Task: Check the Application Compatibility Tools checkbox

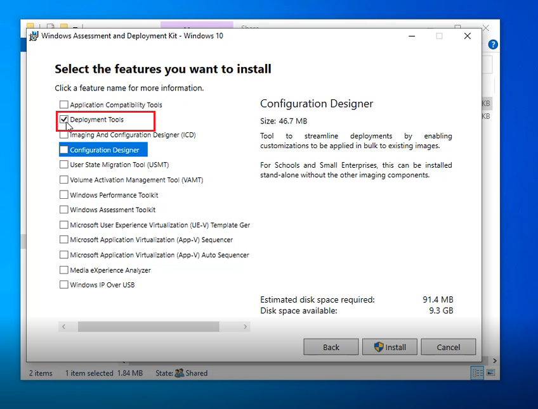Action: click(x=64, y=104)
